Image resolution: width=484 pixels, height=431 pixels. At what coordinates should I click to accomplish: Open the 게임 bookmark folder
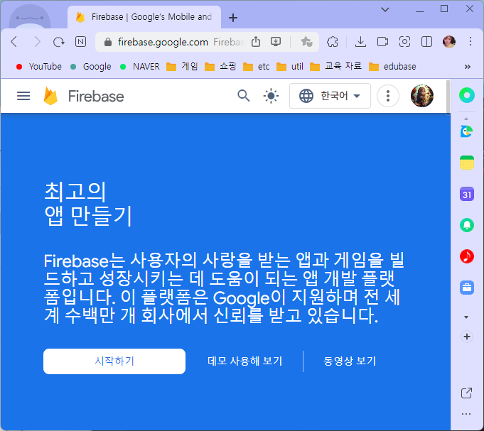click(182, 67)
